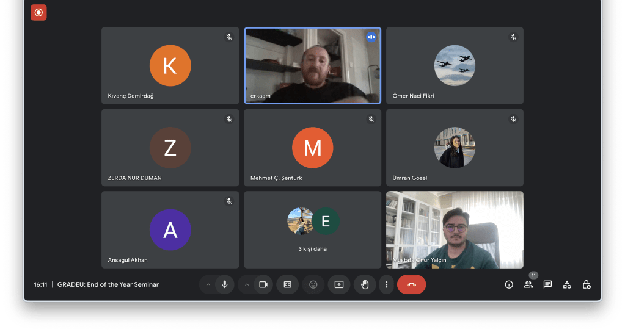
Task: Click Ümran Gözel's participant tile
Action: coord(455,148)
